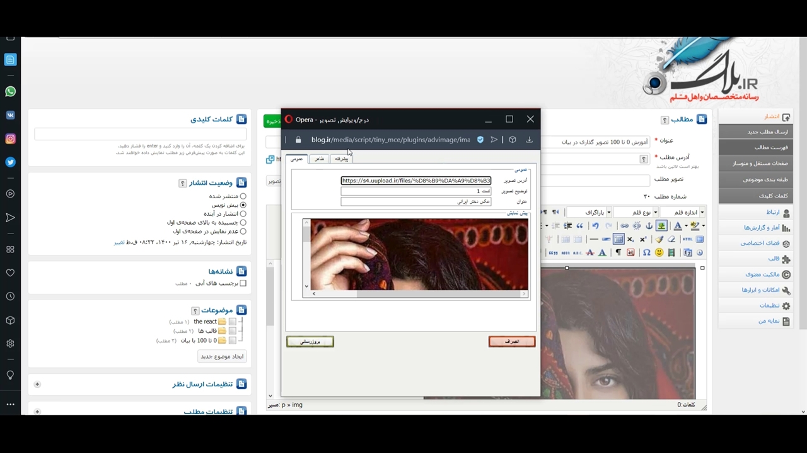Click the insert image toolbar icon
This screenshot has width=807, height=453.
point(661,226)
